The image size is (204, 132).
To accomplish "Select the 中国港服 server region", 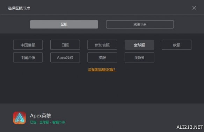I will click(x=28, y=45).
